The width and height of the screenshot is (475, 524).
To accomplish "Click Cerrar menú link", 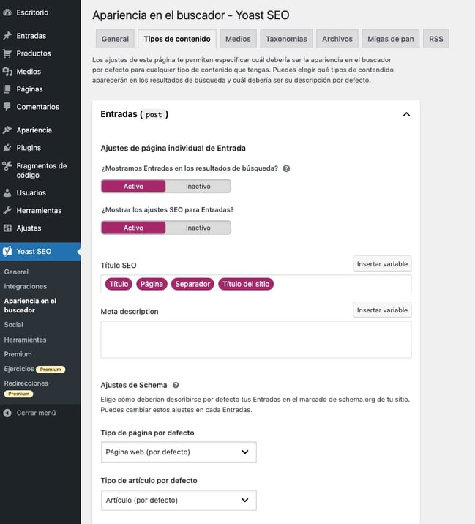I will click(x=36, y=413).
